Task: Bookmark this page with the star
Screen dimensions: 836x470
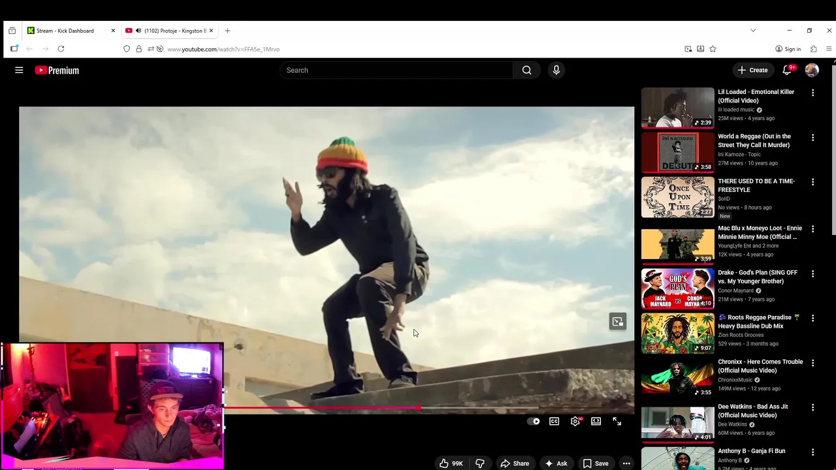Action: point(713,49)
